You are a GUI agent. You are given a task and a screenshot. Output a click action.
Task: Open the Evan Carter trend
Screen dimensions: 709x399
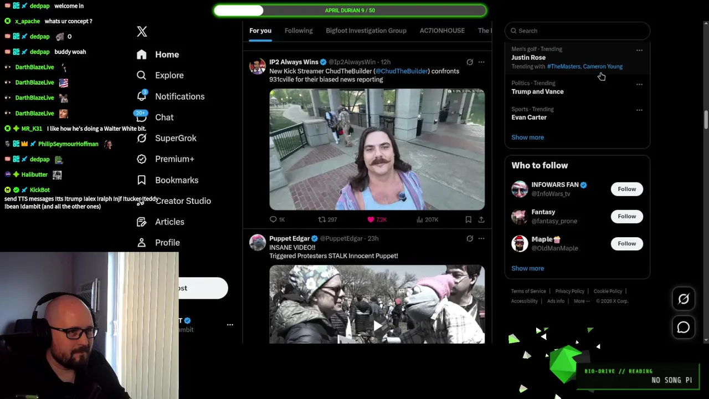tap(529, 117)
